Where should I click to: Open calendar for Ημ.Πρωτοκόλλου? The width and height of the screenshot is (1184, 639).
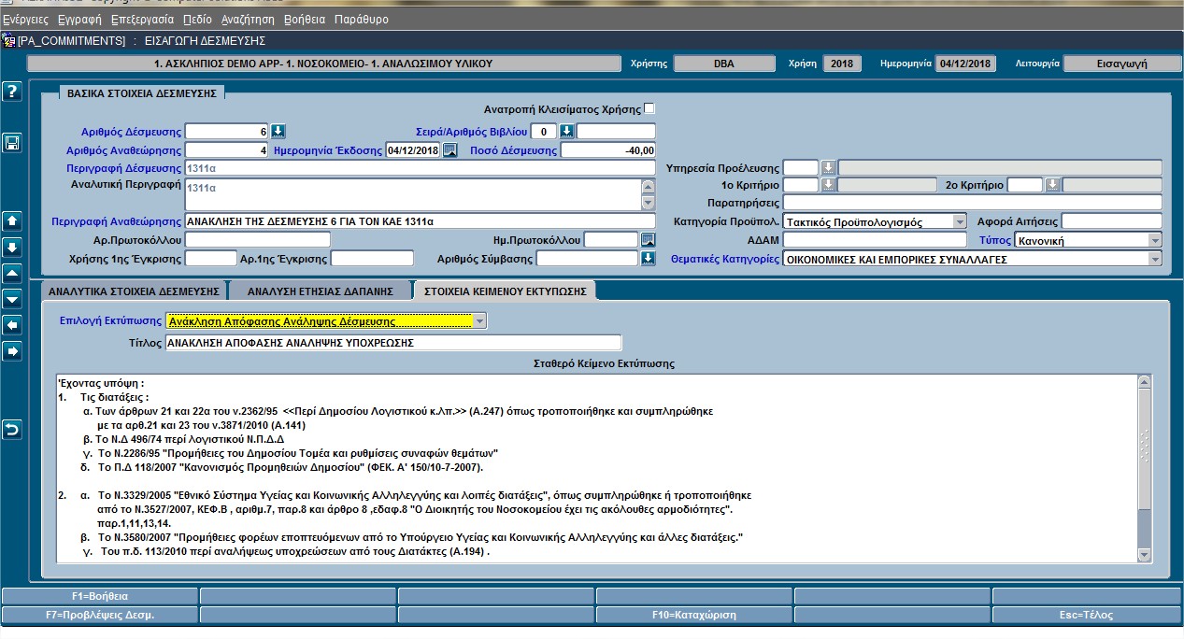[648, 240]
